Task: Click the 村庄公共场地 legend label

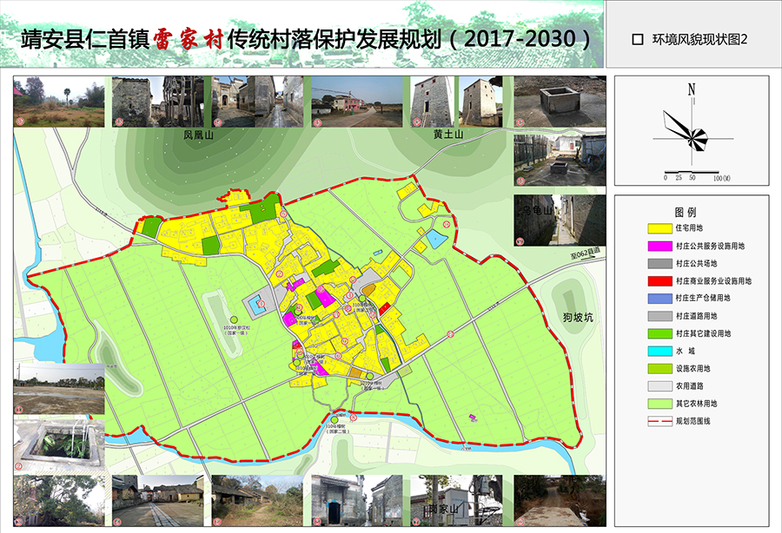Action: pos(696,264)
